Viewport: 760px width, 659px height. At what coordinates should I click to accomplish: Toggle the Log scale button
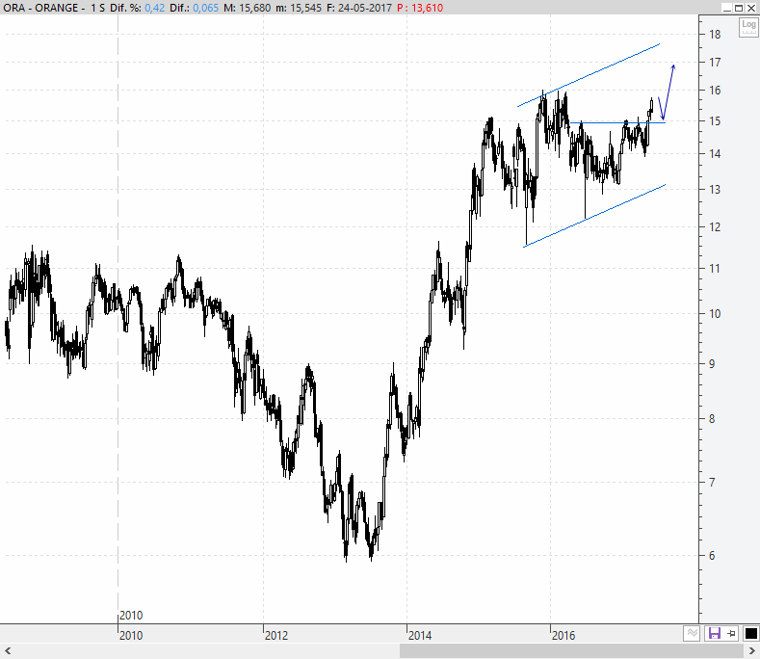[747, 27]
